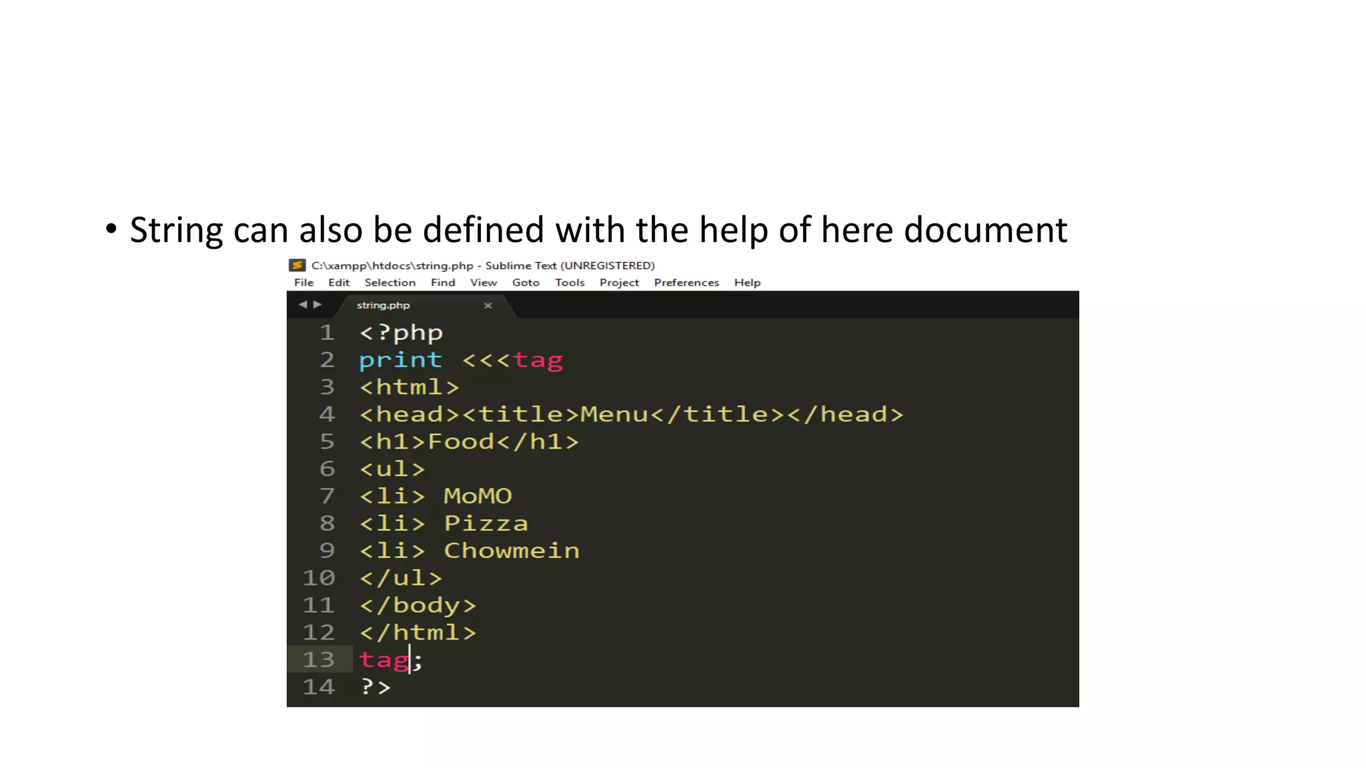Screen dimensions: 1366x768
Task: Click the </html> closing tag
Action: point(418,633)
